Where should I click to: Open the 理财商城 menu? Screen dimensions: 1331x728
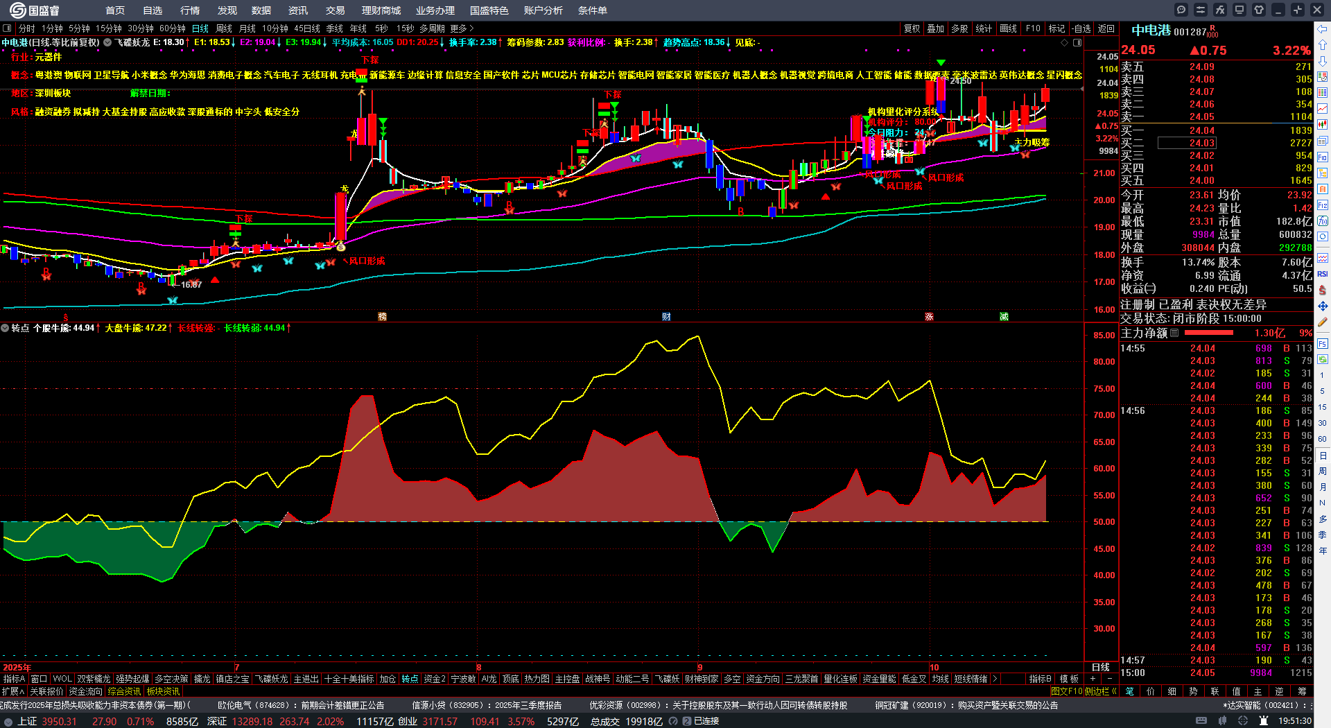(x=381, y=10)
